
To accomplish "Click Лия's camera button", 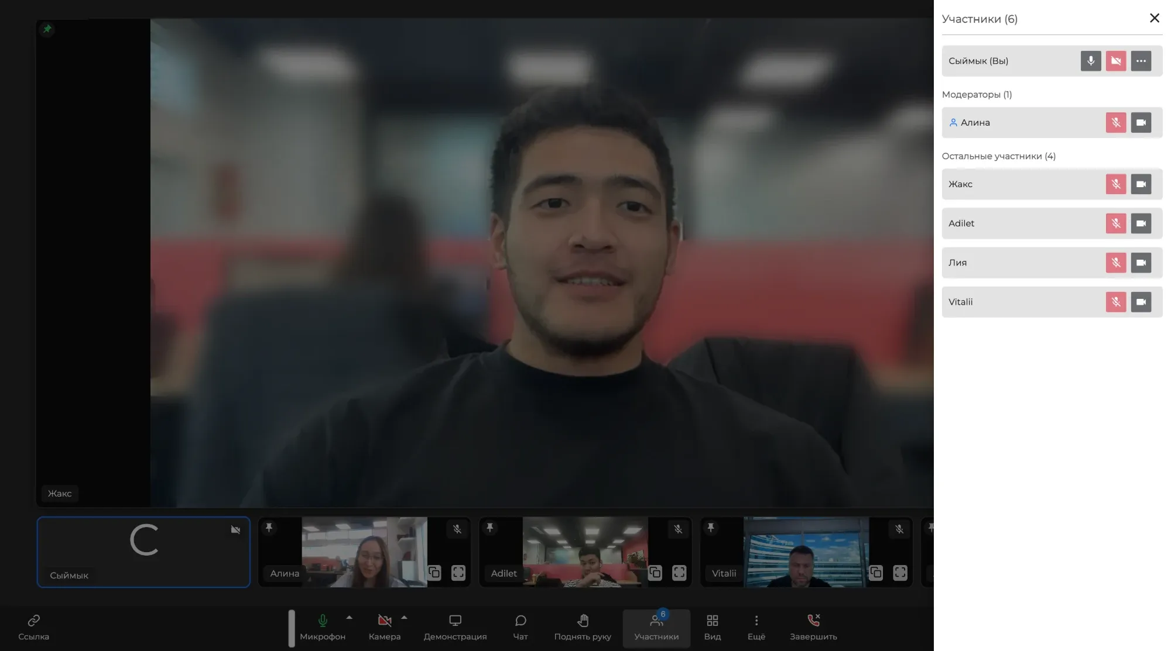I will 1141,263.
